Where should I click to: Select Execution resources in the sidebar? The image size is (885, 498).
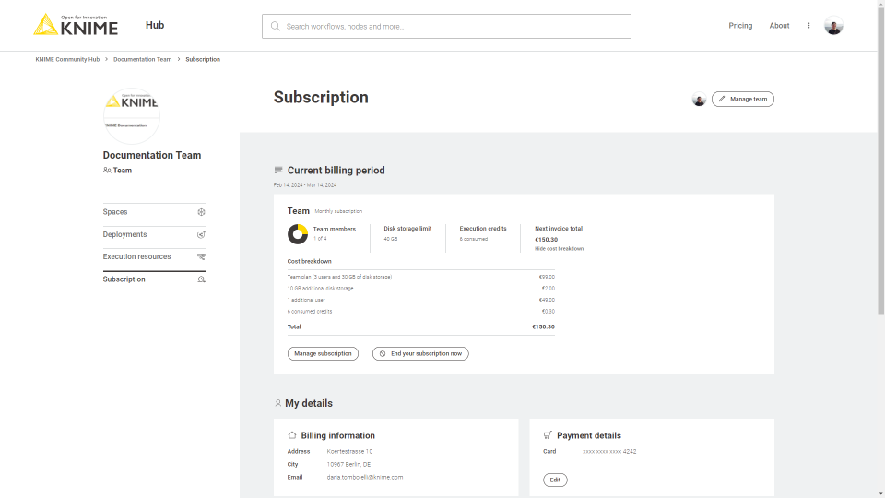[x=136, y=256]
